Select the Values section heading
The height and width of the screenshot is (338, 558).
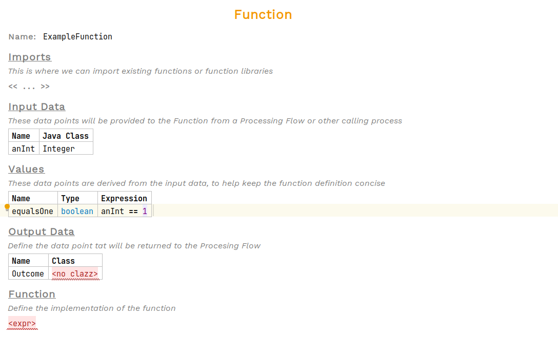pyautogui.click(x=26, y=169)
